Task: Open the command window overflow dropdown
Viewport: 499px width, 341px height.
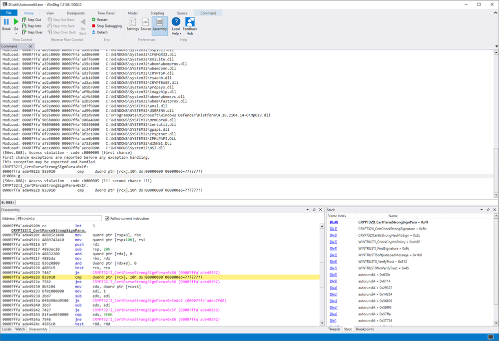Action: coord(497,46)
